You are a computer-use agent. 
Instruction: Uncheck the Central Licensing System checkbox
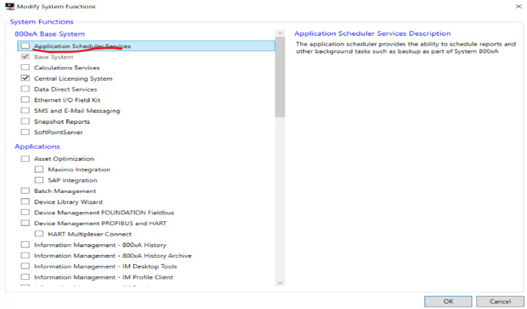click(x=25, y=78)
